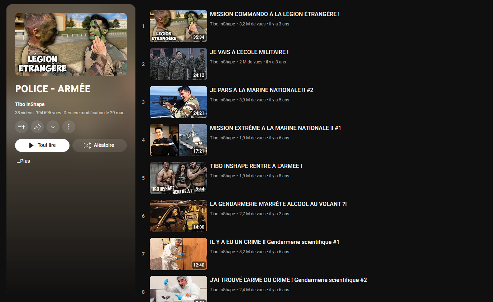This screenshot has height=302, width=493.
Task: Share the POLICE - ARMÉE playlist
Action: click(37, 126)
